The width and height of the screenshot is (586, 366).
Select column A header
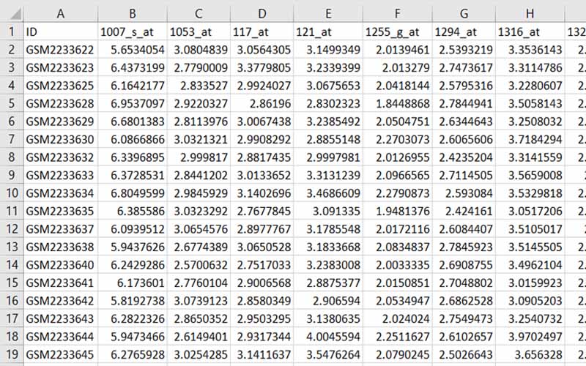click(x=60, y=12)
